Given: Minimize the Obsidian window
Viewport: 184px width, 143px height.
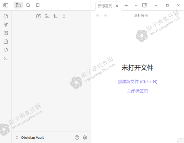Looking at the screenshot, I should click(156, 5).
